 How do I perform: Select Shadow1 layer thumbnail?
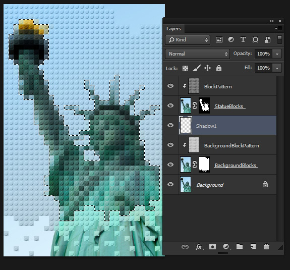click(x=186, y=125)
